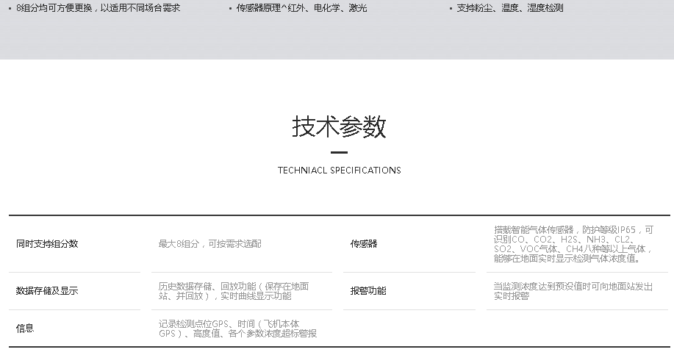Click the 最大8组分，可按需求选配 value
Screen dimensions: 674x355
click(x=209, y=244)
